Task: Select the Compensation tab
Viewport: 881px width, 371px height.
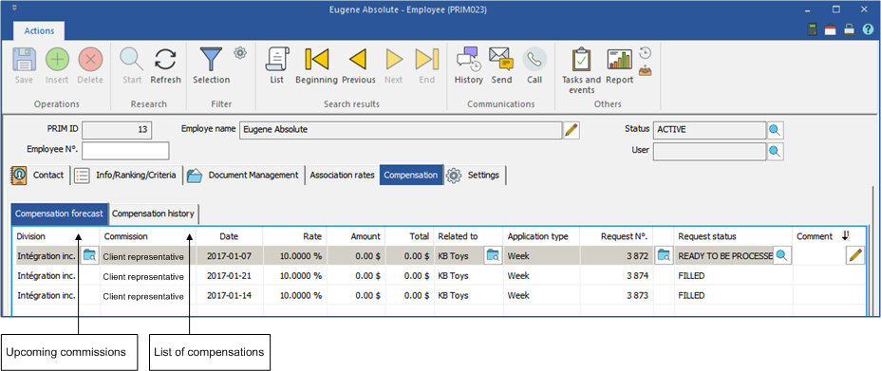Action: point(411,176)
